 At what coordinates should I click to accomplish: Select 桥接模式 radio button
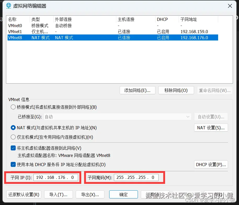[x=13, y=107]
